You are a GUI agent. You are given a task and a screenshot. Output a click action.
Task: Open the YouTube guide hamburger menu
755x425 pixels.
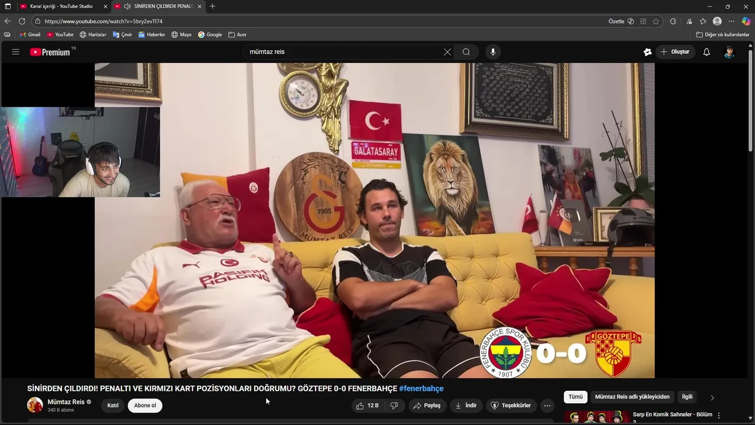pos(16,52)
